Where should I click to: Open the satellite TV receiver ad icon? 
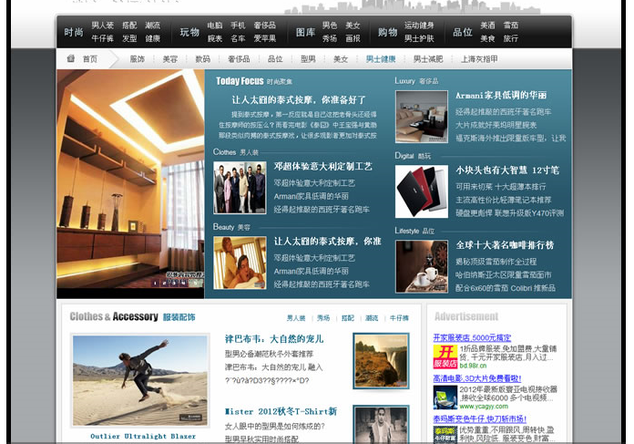[445, 398]
